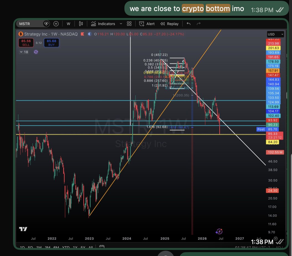The width and height of the screenshot is (292, 256).
Task: Open the W interval selector
Action: (x=68, y=24)
